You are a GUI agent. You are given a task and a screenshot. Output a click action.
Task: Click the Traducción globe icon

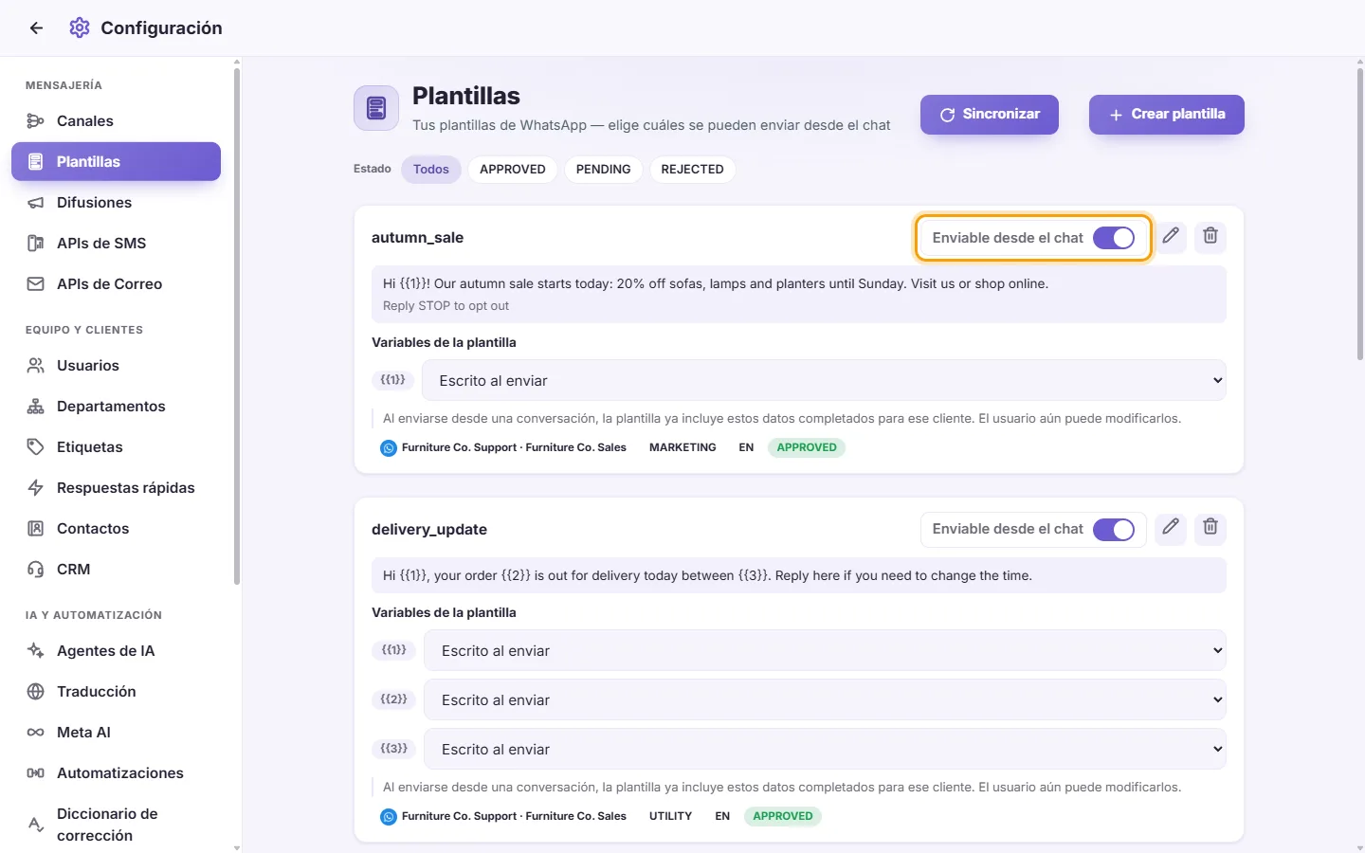[36, 692]
